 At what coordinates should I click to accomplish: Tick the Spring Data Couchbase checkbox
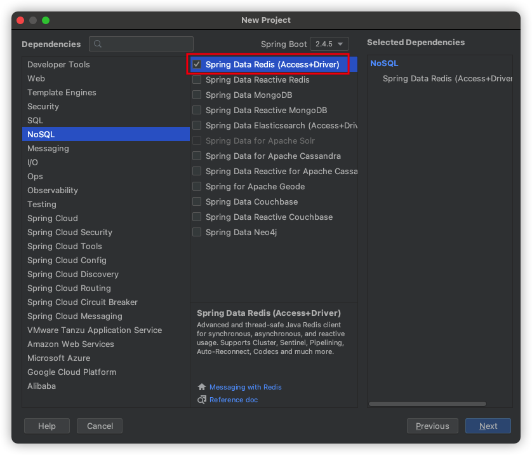(197, 201)
